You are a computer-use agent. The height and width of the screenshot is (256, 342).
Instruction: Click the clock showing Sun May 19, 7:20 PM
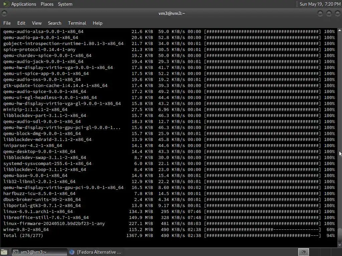(320, 4)
